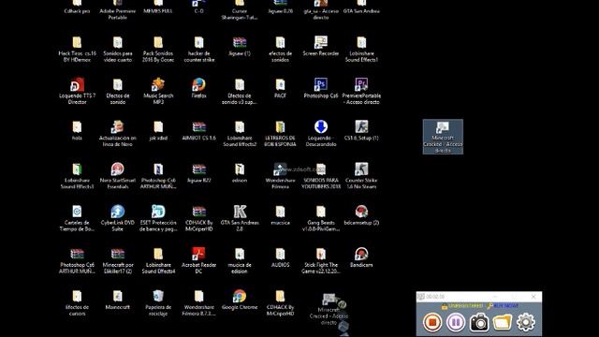The image size is (599, 337).
Task: Select the Wondershare Filmora shortcut
Action: click(x=280, y=176)
